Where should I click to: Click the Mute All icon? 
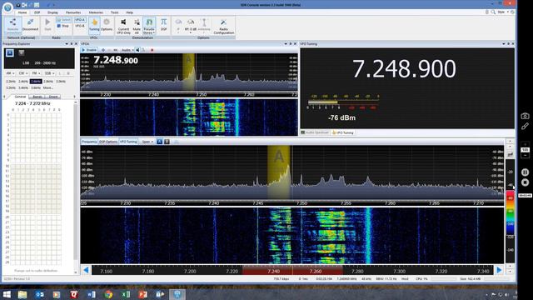point(137,26)
